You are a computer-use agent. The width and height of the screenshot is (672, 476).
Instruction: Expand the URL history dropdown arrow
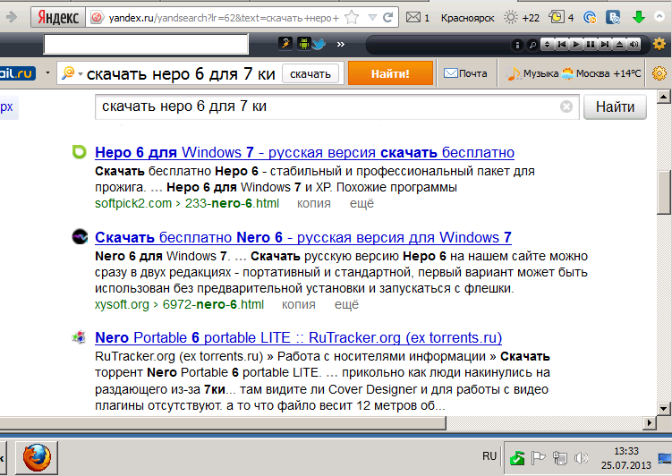tap(372, 18)
